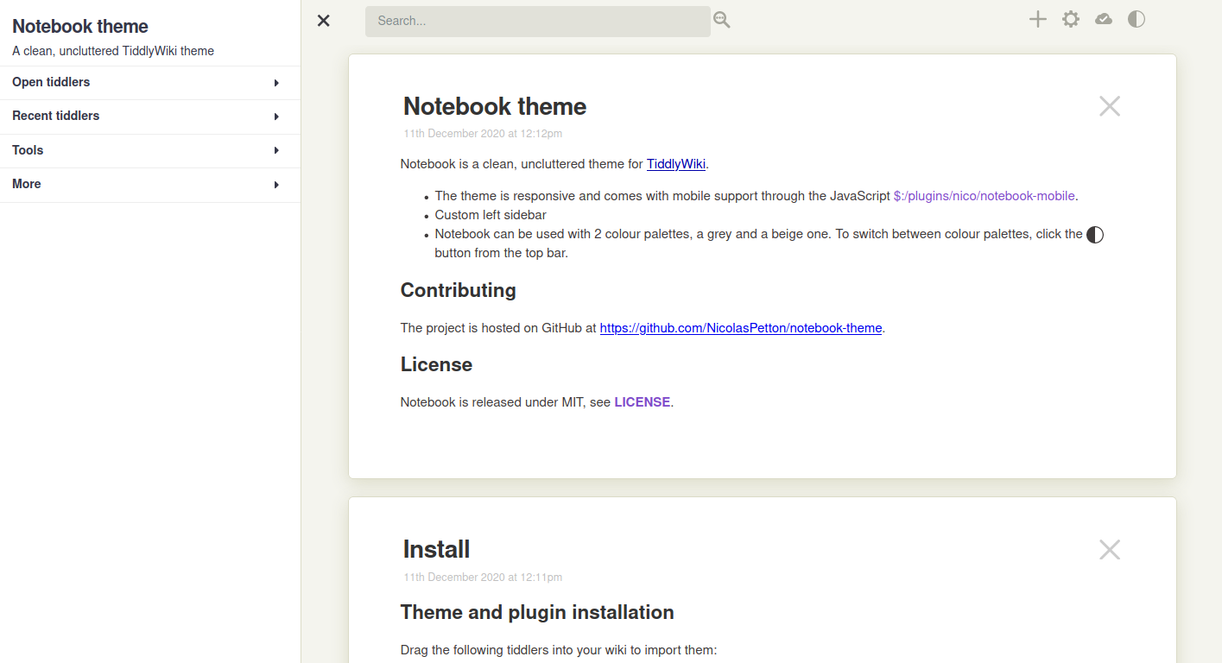This screenshot has height=663, width=1222.
Task: Expand the Recent tiddlers section arrow
Action: (x=276, y=117)
